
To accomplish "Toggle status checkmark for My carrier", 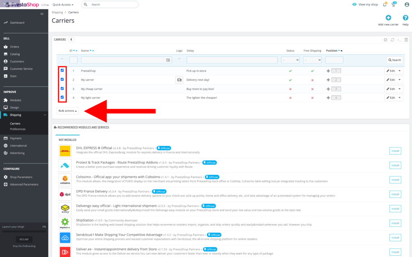I will click(290, 80).
